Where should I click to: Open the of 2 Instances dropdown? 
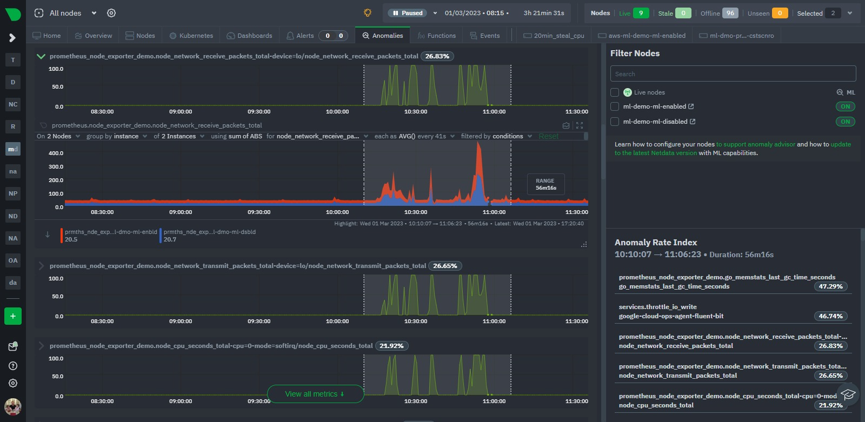[x=179, y=136]
